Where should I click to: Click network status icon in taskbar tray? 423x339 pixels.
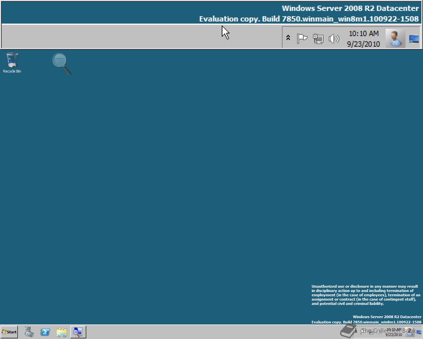tap(371, 332)
